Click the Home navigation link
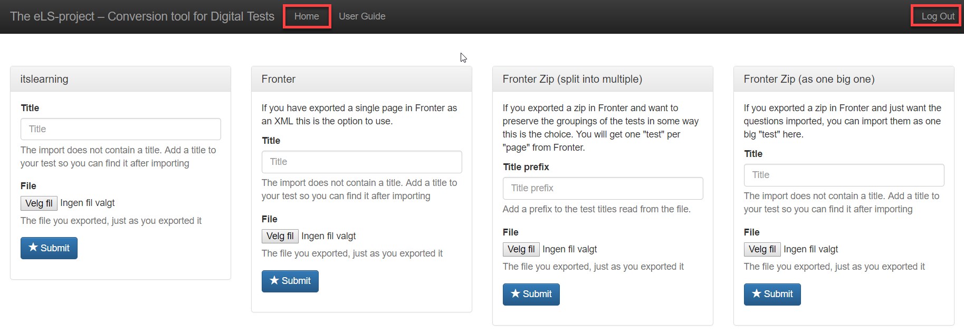This screenshot has width=964, height=334. tap(307, 16)
